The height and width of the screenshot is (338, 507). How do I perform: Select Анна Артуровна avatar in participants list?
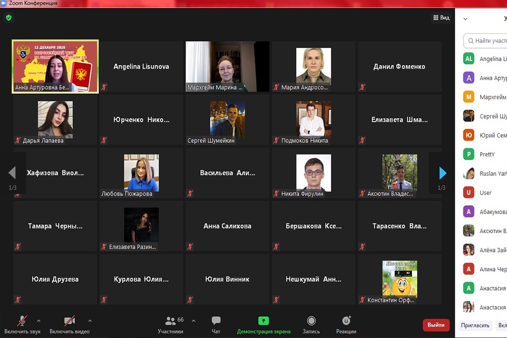(469, 78)
